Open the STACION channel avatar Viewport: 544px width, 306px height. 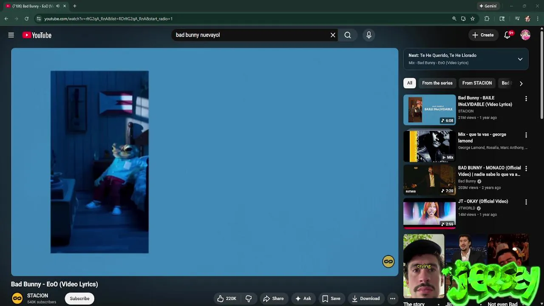pos(17,298)
